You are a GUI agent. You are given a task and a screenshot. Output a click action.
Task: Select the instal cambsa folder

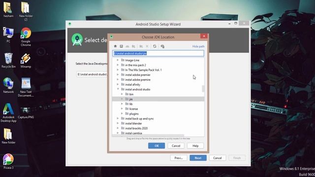(133, 133)
